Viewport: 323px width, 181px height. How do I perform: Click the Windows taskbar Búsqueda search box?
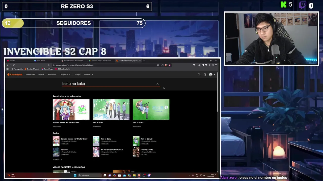(90, 175)
